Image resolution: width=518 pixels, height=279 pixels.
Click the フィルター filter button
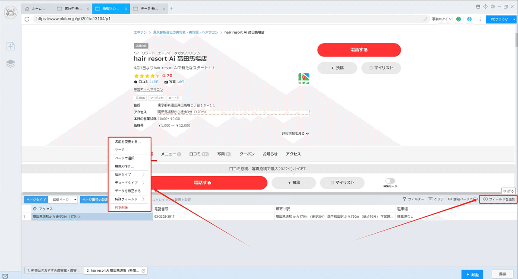click(413, 200)
